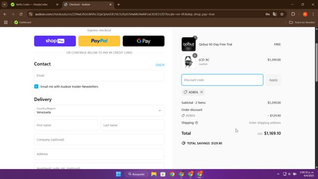Reload the checkout page
Image resolution: width=318 pixels, height=179 pixels.
[x=21, y=14]
